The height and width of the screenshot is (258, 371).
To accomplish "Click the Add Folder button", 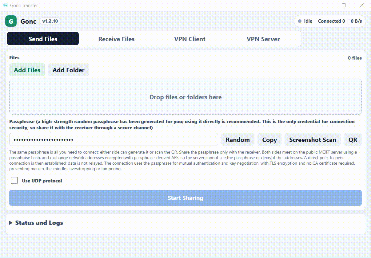I will 68,70.
